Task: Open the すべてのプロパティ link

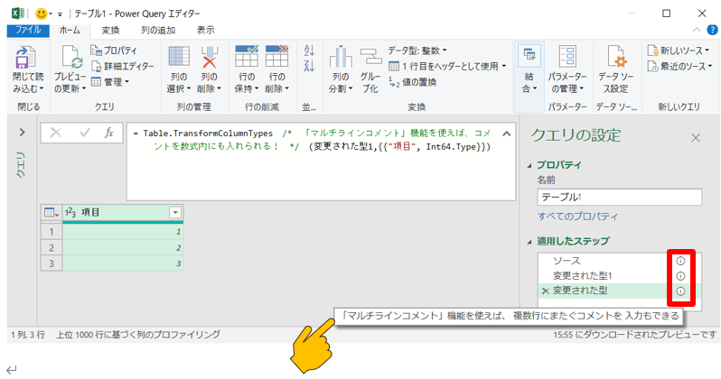Action: (x=577, y=217)
